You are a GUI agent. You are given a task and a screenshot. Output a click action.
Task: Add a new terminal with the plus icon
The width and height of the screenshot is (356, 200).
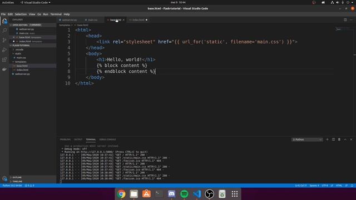(x=327, y=139)
